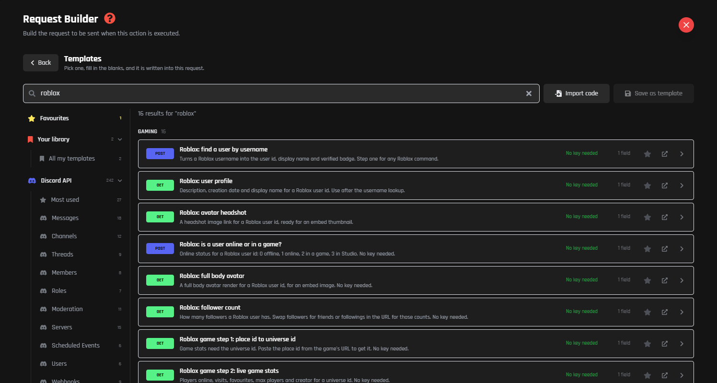Select the Scheduled Events category
This screenshot has height=383, width=717.
pos(81,346)
